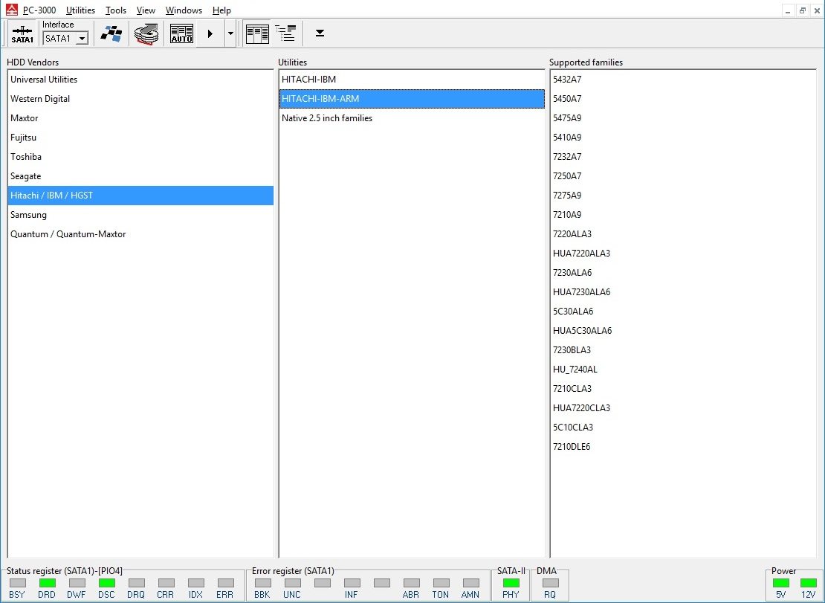Open the Help menu

[221, 10]
